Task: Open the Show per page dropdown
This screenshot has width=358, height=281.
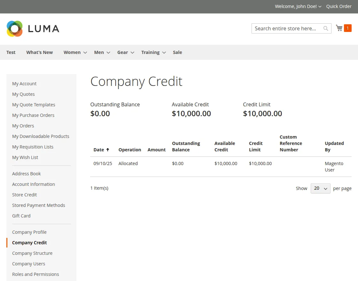Action: [320, 188]
